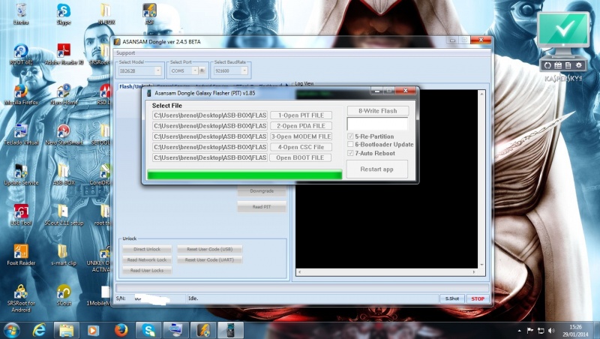Click the green flashing progress bar

pos(244,175)
